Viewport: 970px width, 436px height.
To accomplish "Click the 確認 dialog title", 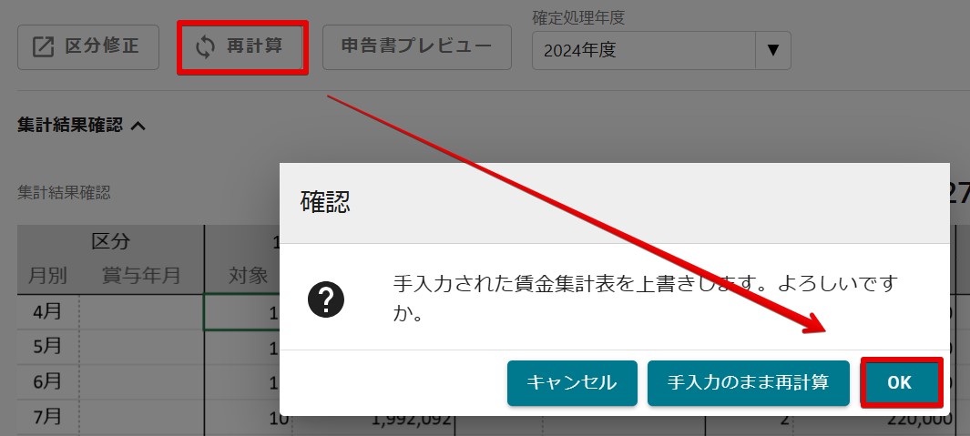I will pos(325,203).
